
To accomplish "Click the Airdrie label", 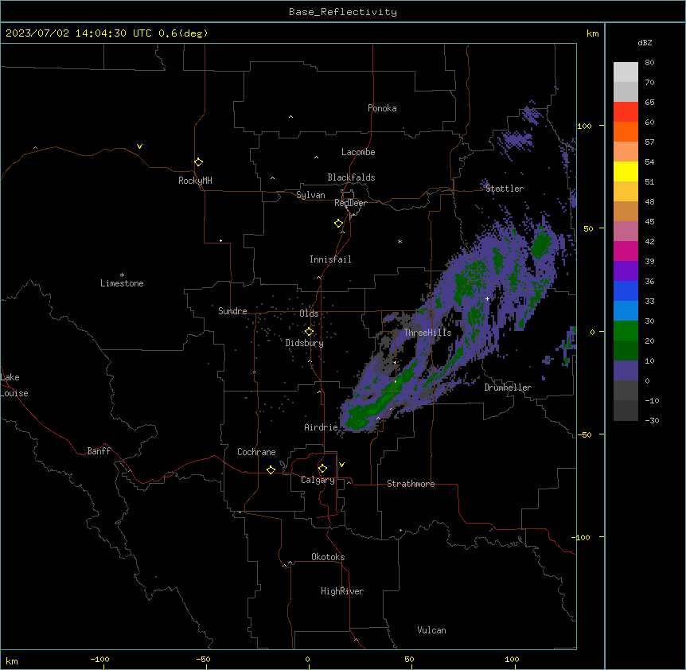I will (x=322, y=427).
